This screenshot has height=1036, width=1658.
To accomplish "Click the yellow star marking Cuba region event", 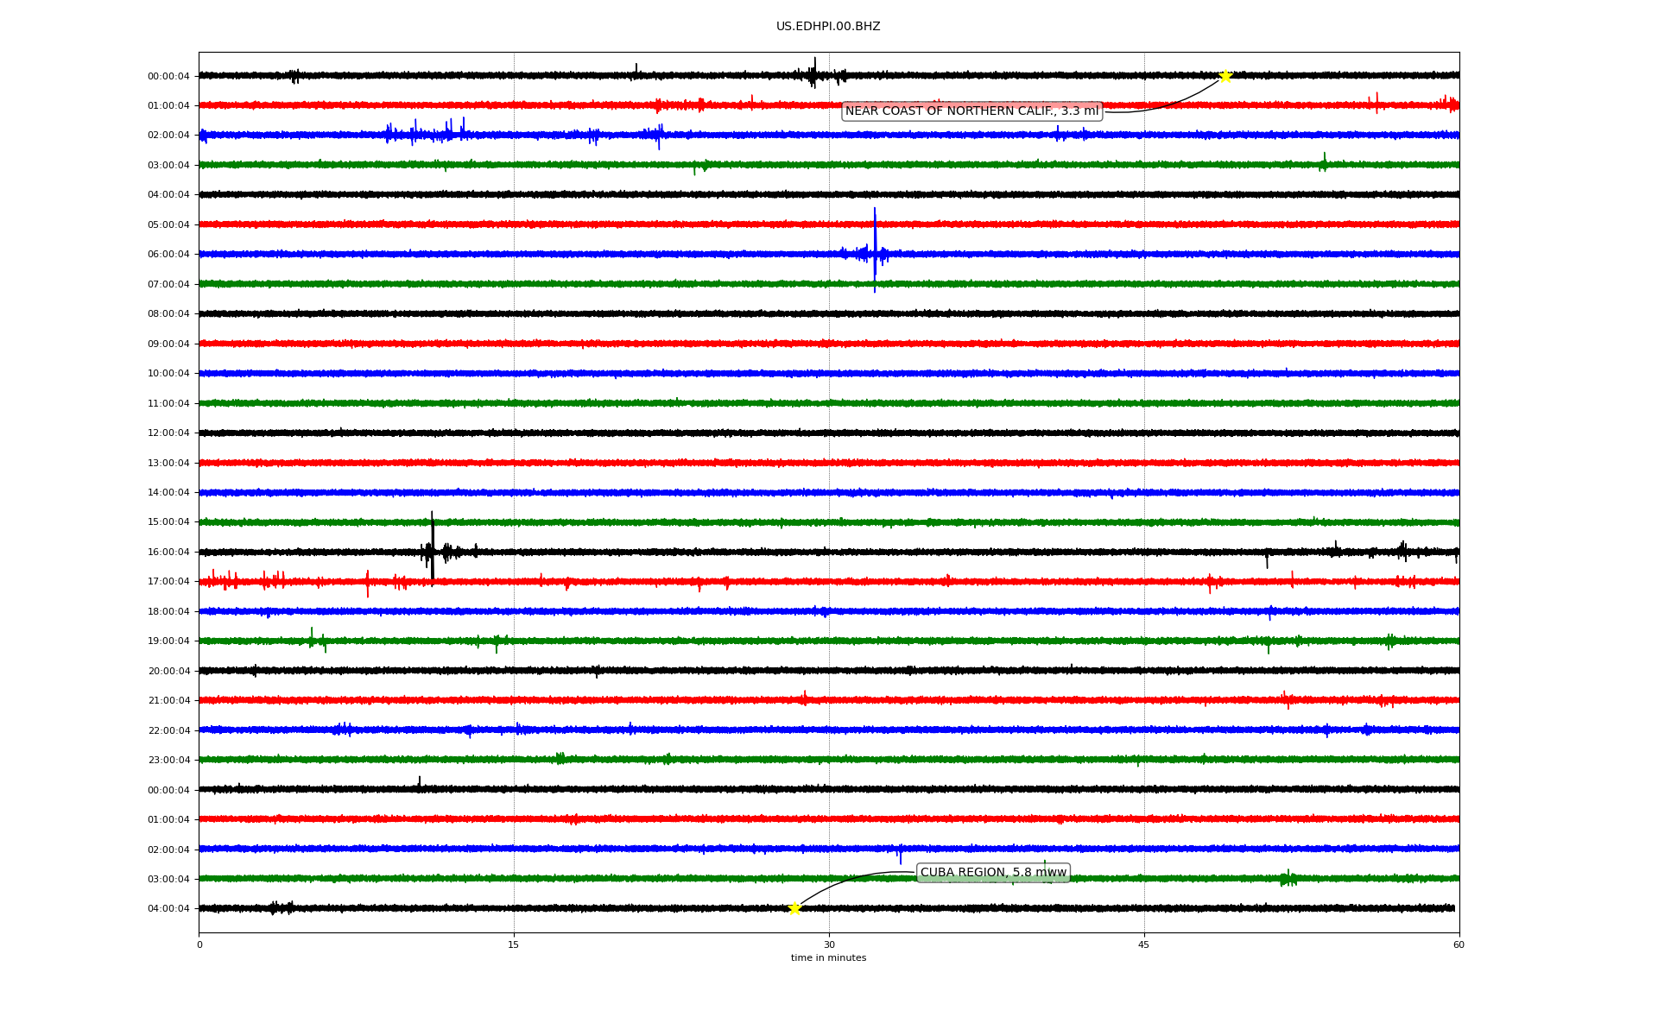I will pos(794,908).
